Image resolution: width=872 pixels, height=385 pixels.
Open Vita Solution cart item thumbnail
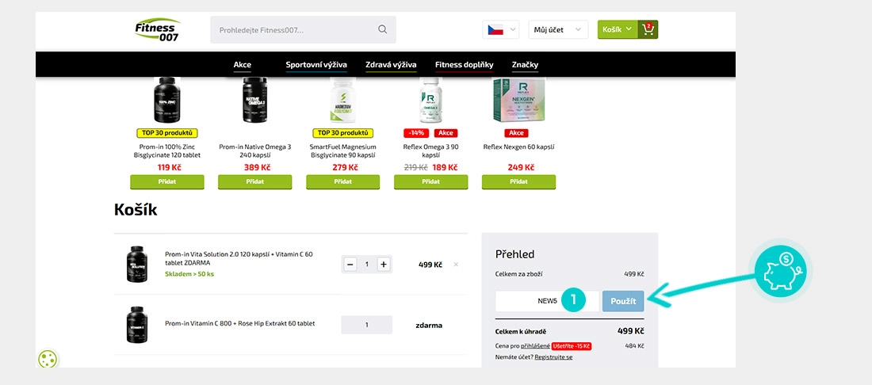137,265
